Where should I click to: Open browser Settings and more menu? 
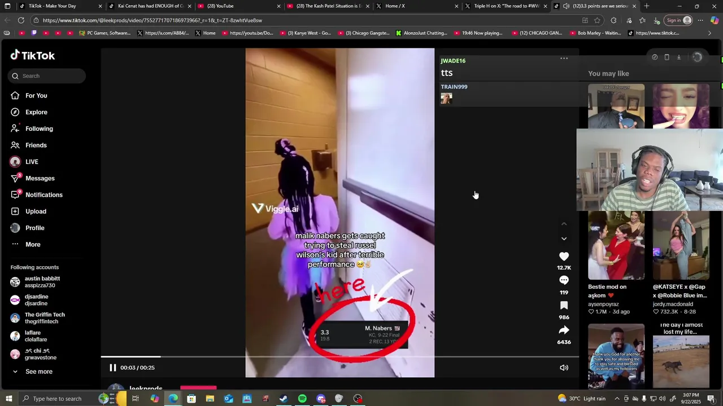[700, 20]
